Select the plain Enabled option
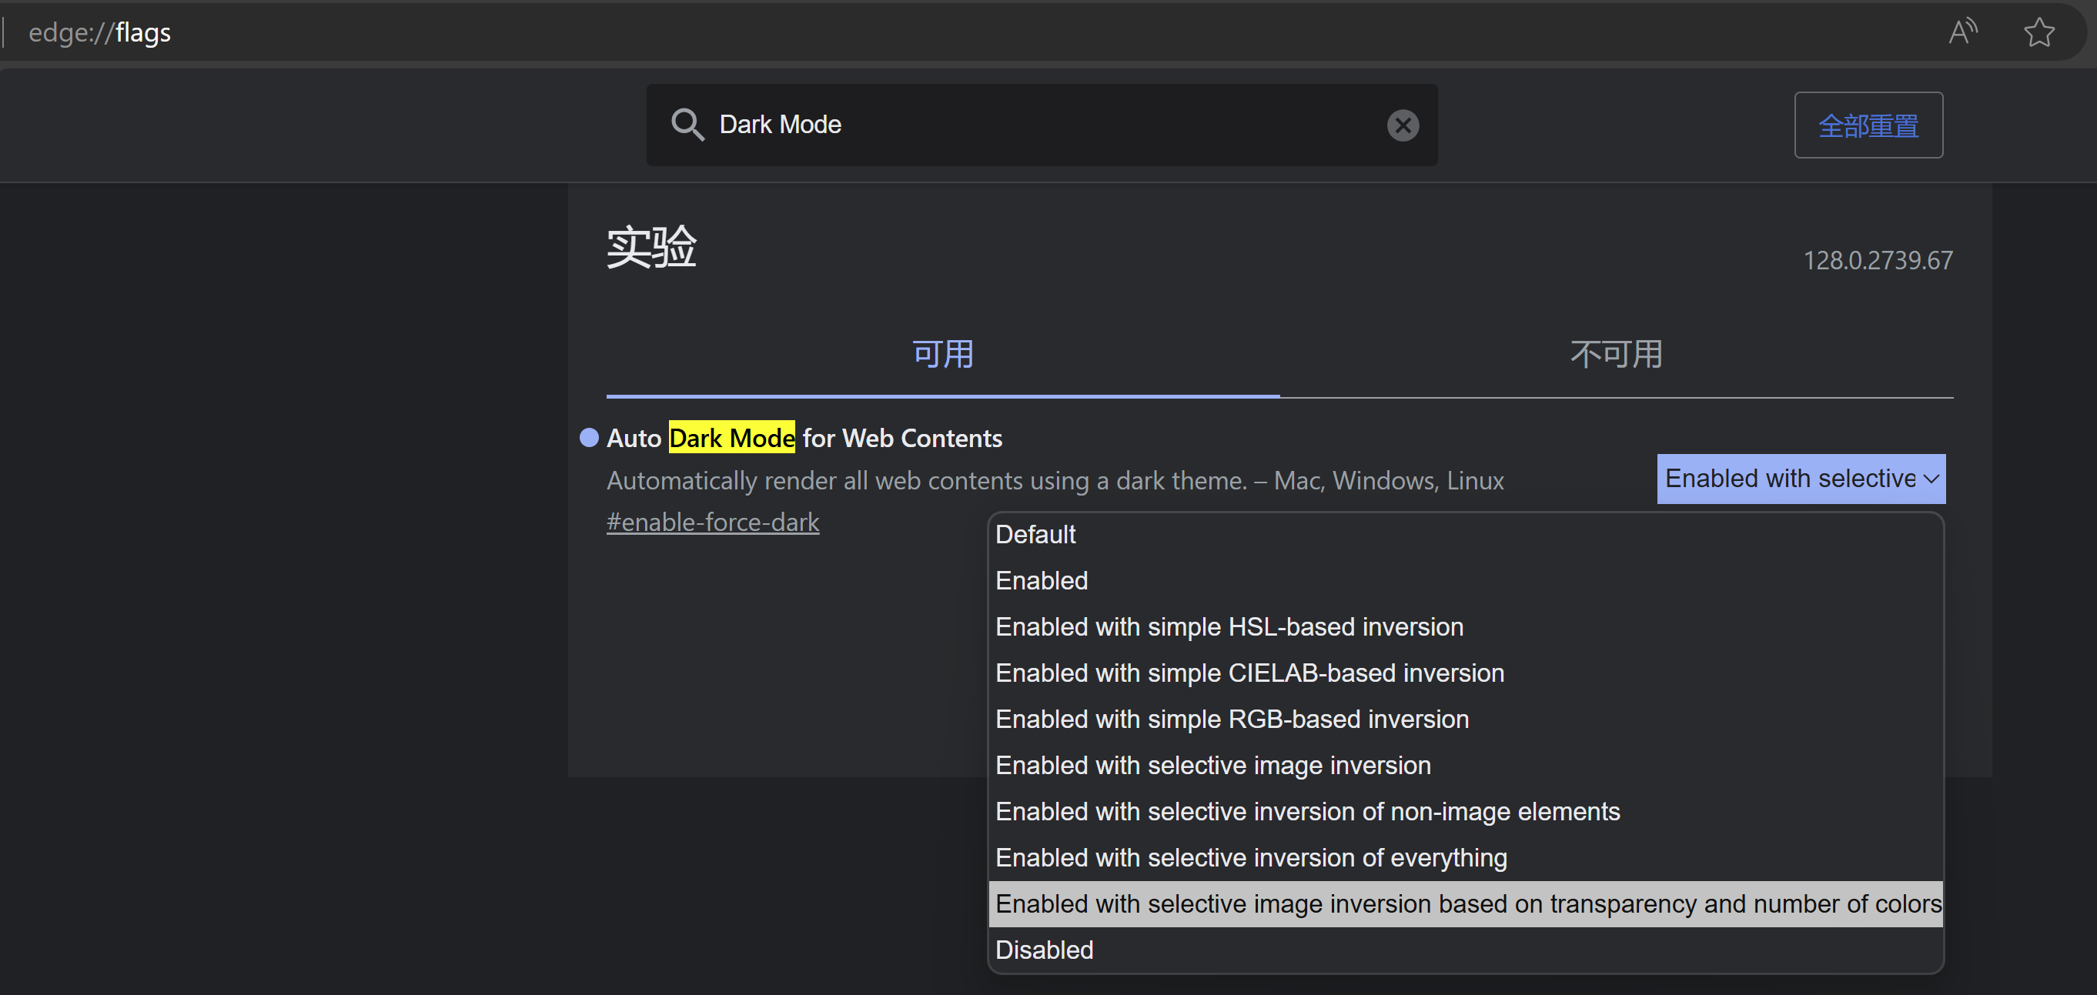Image resolution: width=2097 pixels, height=995 pixels. 1465,581
